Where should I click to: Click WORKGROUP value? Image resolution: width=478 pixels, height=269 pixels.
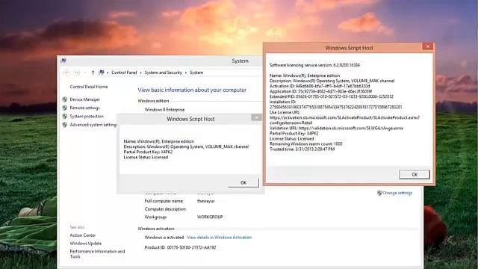tap(210, 217)
